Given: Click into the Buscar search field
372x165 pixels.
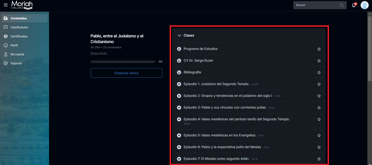Looking at the screenshot, I should coord(316,5).
